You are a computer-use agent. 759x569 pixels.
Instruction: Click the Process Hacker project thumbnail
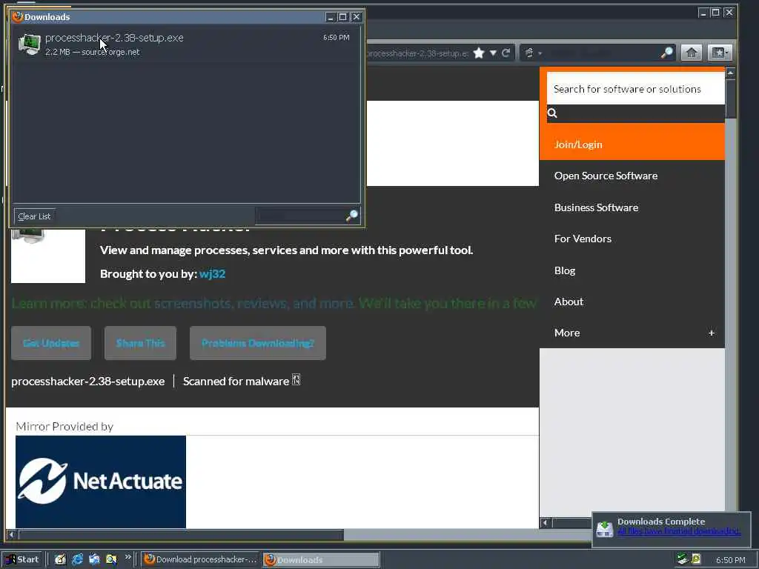48,256
